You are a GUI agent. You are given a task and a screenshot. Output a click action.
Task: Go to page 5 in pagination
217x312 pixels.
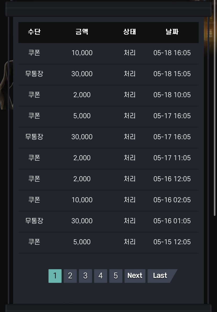click(116, 276)
